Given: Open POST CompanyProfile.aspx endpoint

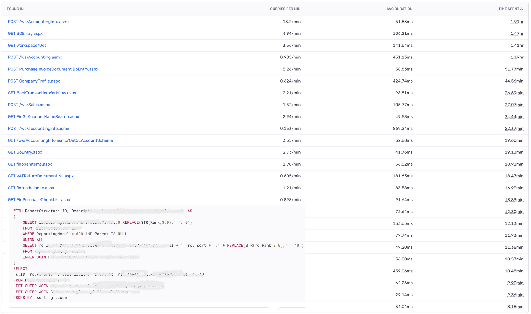Looking at the screenshot, I should (x=34, y=81).
